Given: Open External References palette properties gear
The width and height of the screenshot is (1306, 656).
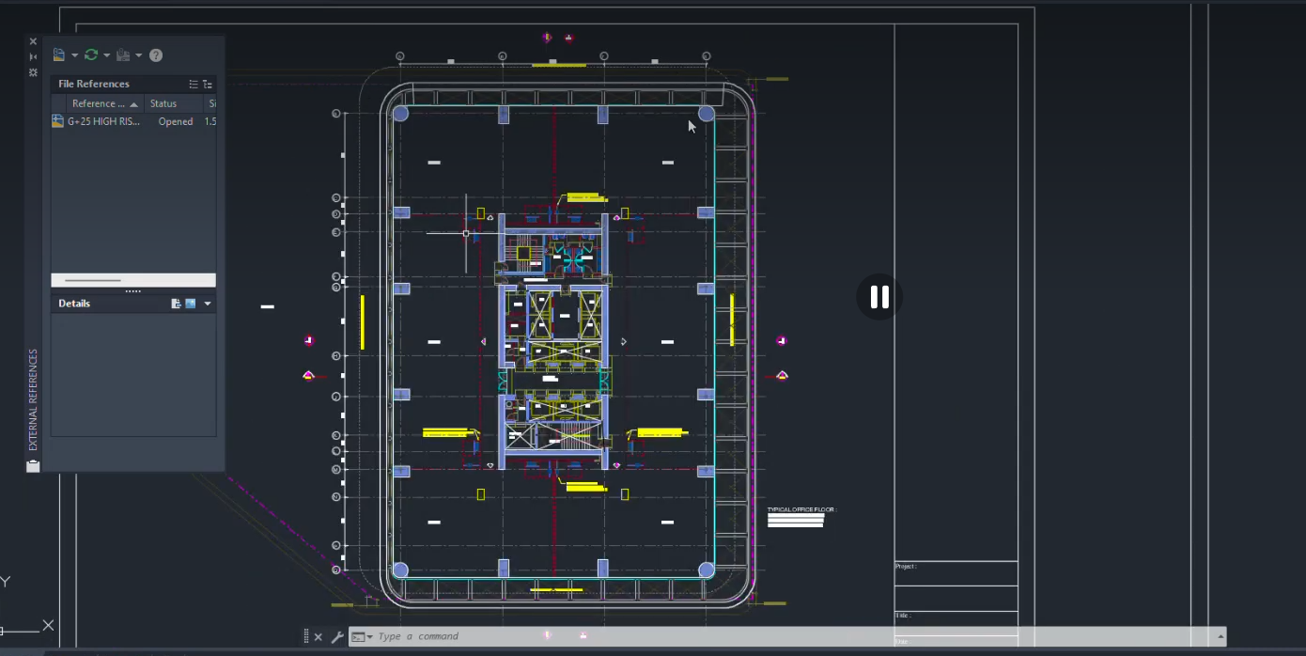Looking at the screenshot, I should [x=33, y=71].
